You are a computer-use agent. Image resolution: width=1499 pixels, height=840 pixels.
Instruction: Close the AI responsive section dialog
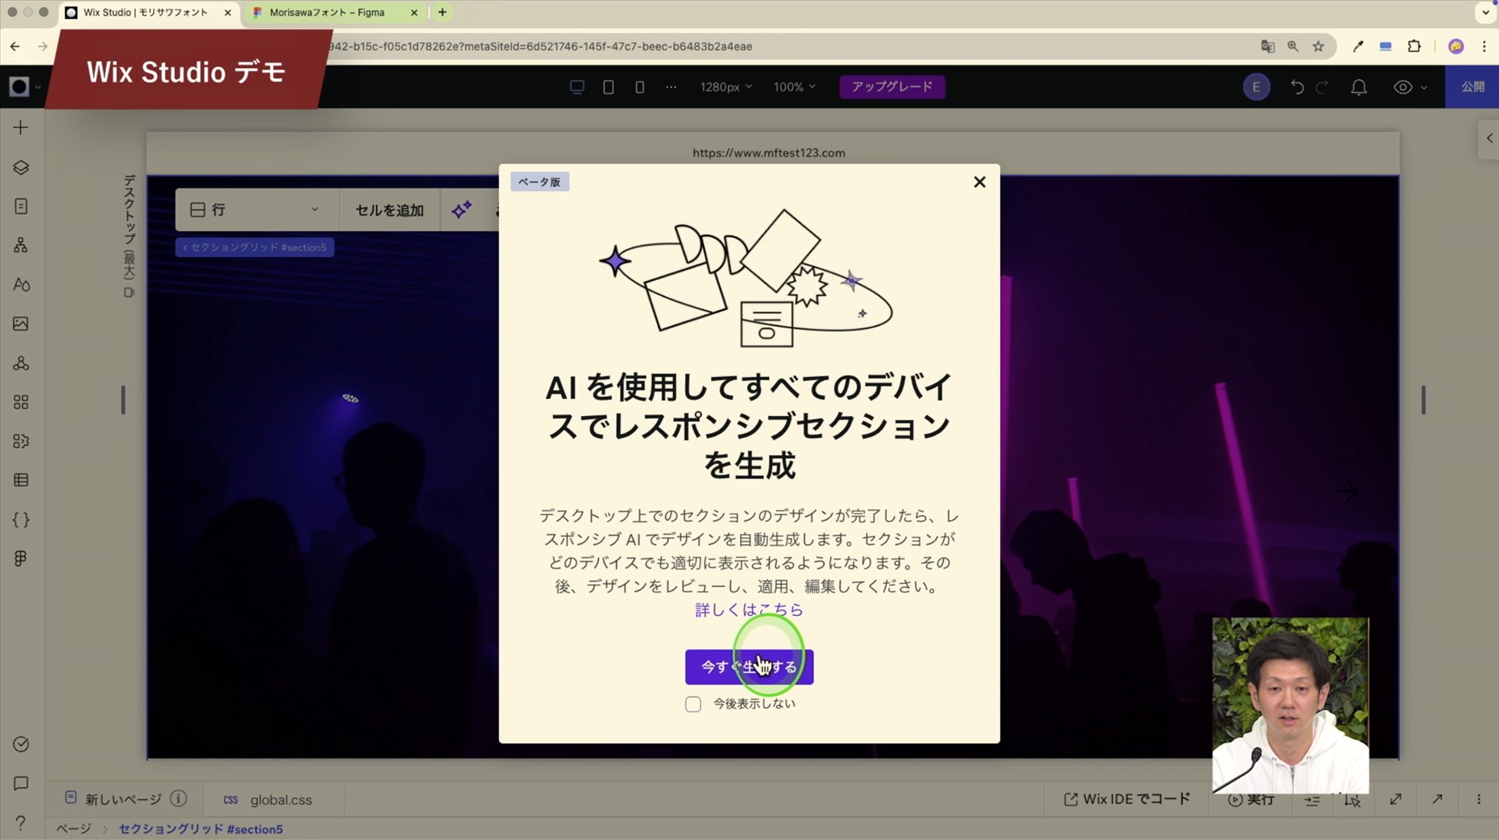coord(980,182)
